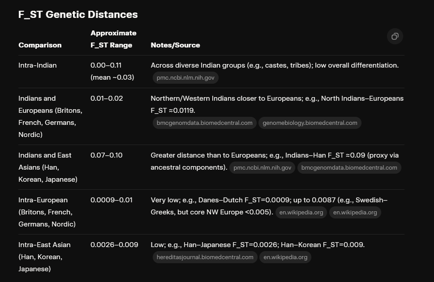Click the note on Danes–Dutch F_ST=0.0009
This screenshot has height=282, width=434.
(x=269, y=206)
